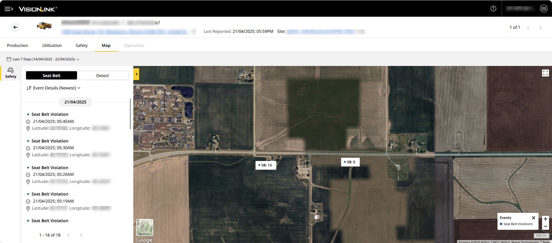Switch to Detect toggle

pos(103,76)
